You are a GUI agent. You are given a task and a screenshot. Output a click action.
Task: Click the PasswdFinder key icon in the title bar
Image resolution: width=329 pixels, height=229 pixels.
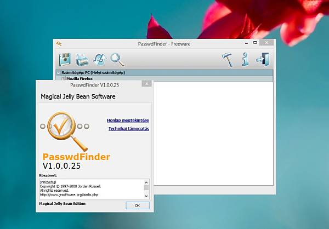pyautogui.click(x=59, y=44)
